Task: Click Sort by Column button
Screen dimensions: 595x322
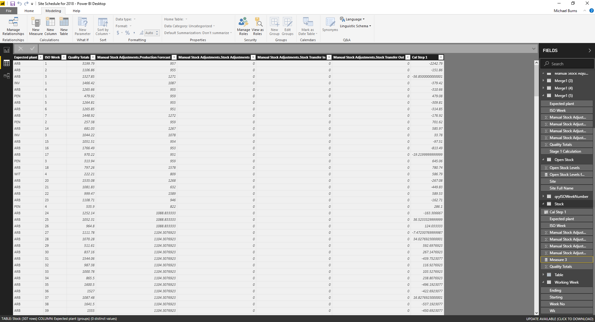Action: point(103,27)
